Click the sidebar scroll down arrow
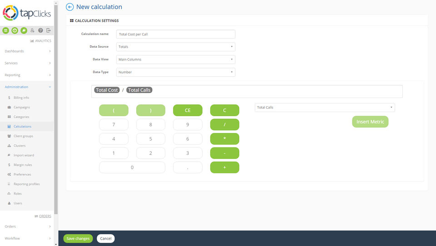 [56, 244]
